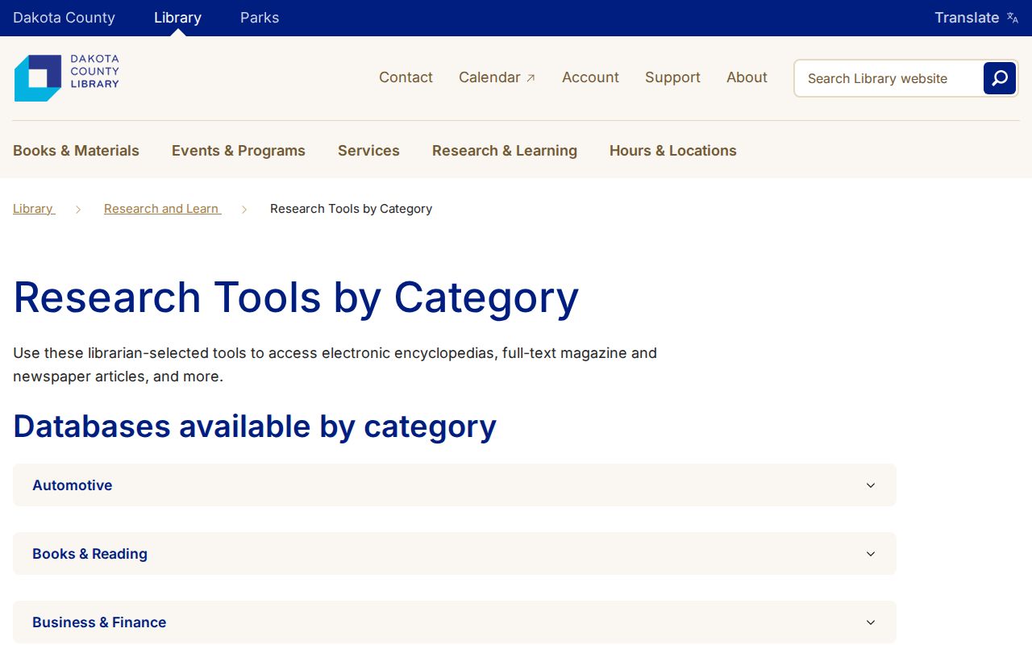Expand the Business & Finance category
Viewport: 1032px width, 645px height.
tap(455, 622)
